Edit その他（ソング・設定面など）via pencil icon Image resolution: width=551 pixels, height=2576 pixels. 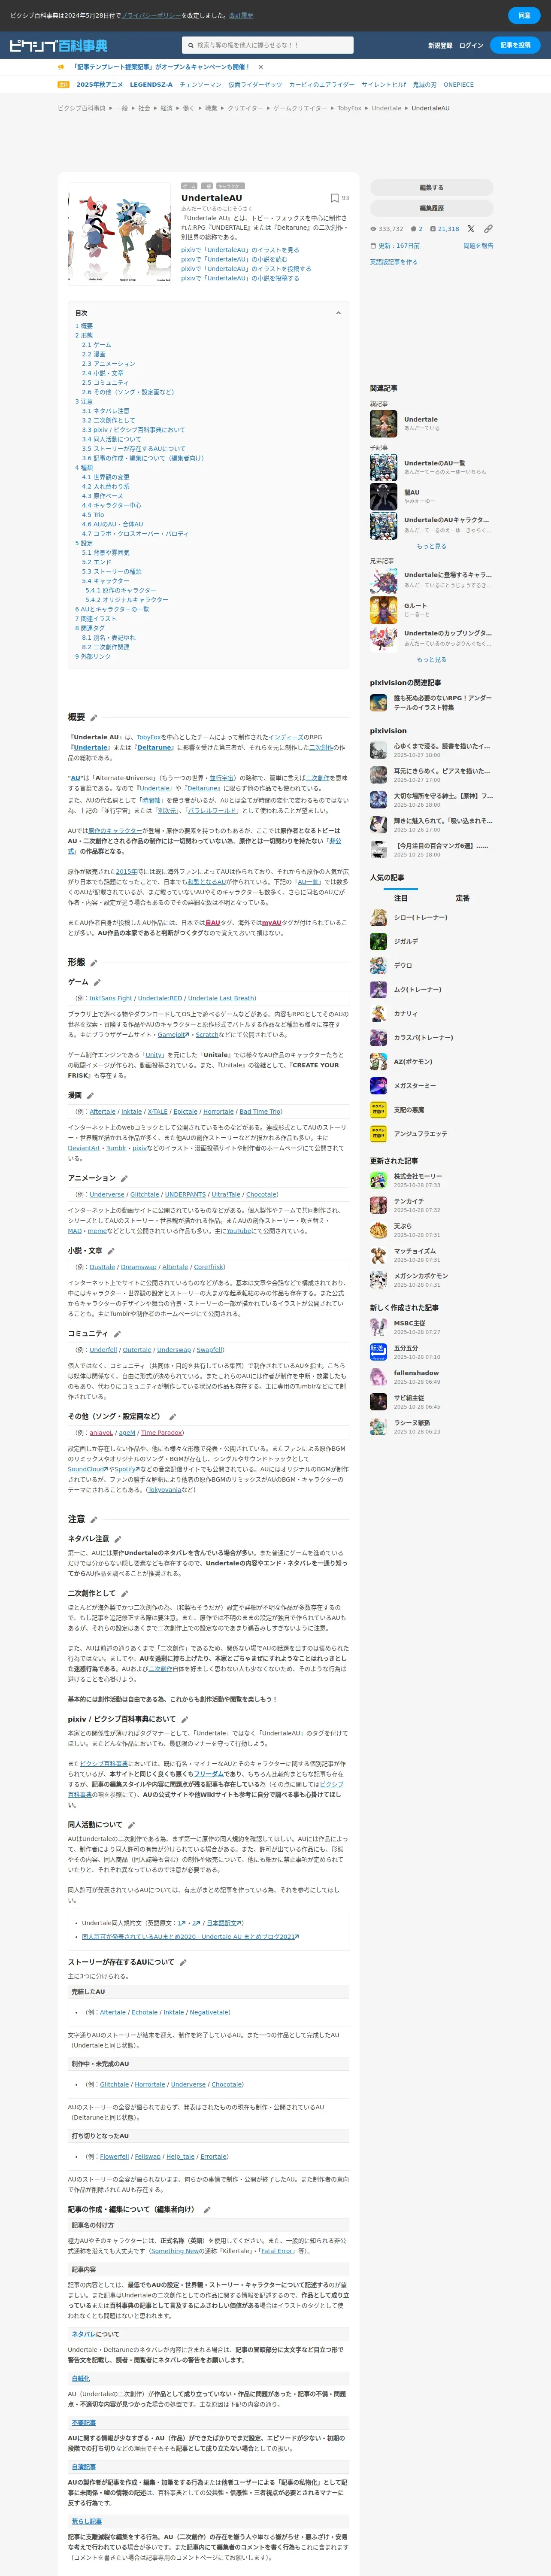pos(172,1416)
